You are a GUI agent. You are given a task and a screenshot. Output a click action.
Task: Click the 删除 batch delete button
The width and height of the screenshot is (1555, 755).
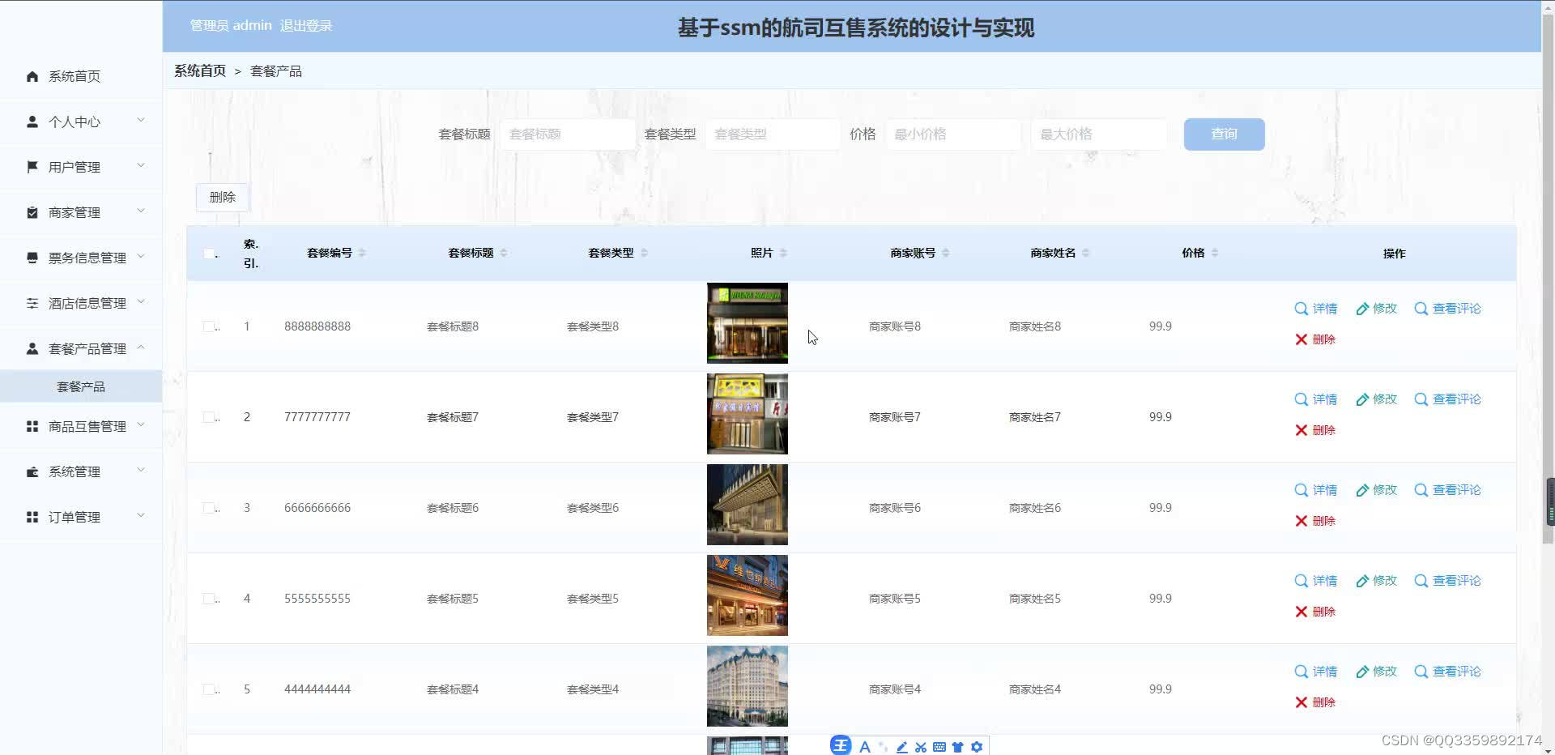[x=222, y=197]
